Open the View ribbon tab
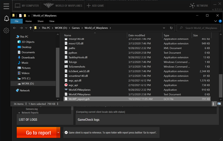This screenshot has width=223, height=141. tap(52, 21)
